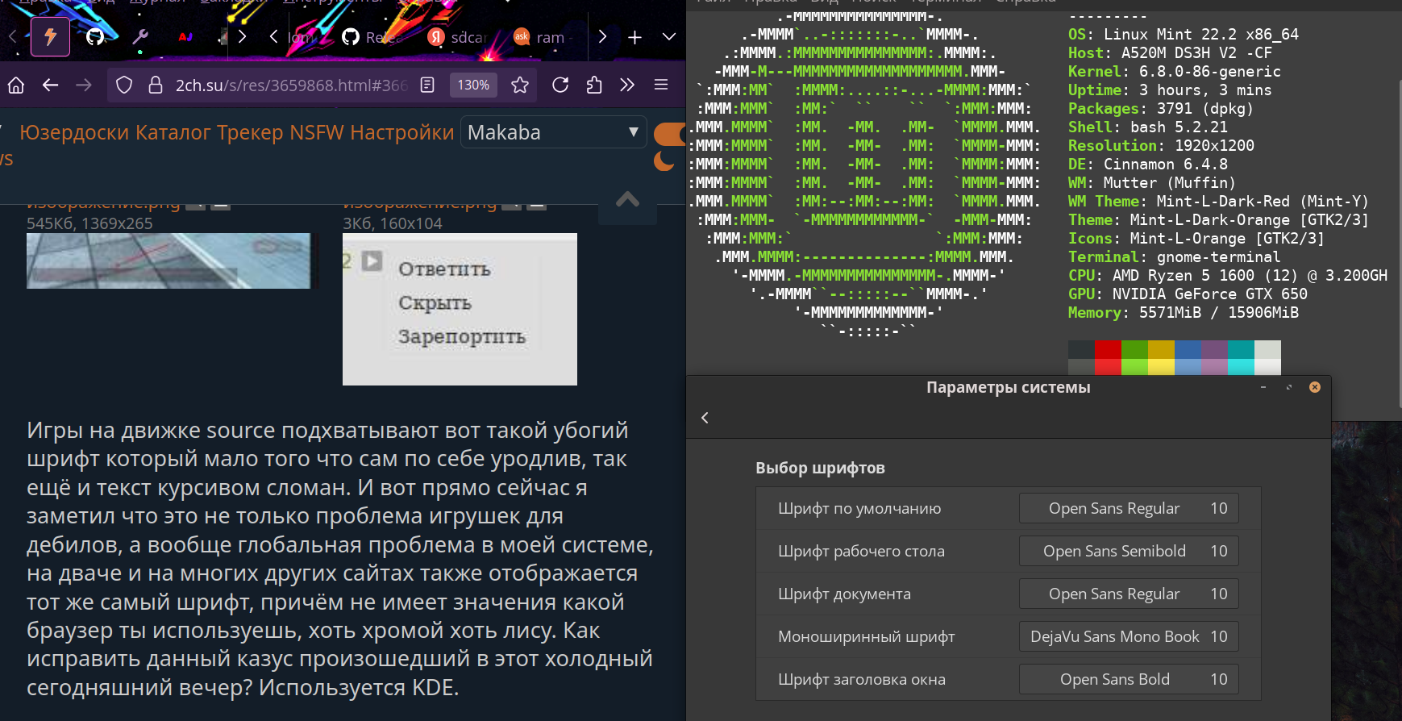Click the blue swatch in terminal palette
This screenshot has width=1402, height=721.
(1188, 349)
